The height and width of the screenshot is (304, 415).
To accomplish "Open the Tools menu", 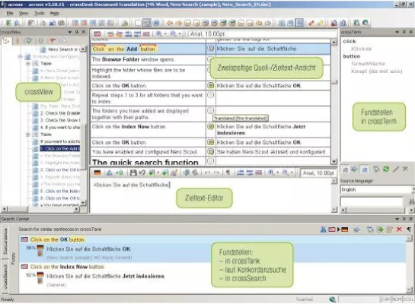I will [40, 13].
